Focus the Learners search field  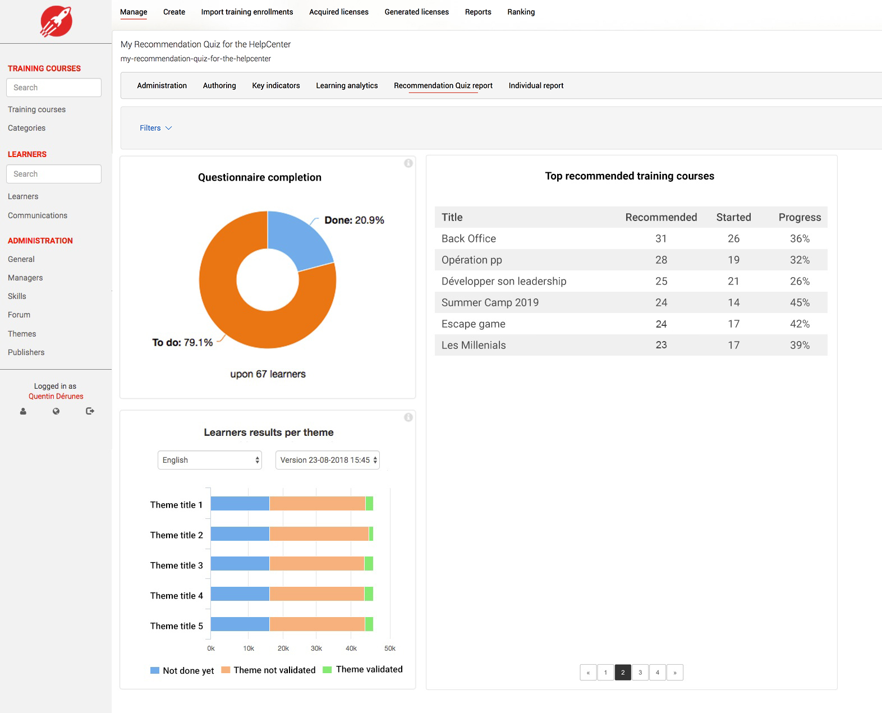(x=54, y=174)
